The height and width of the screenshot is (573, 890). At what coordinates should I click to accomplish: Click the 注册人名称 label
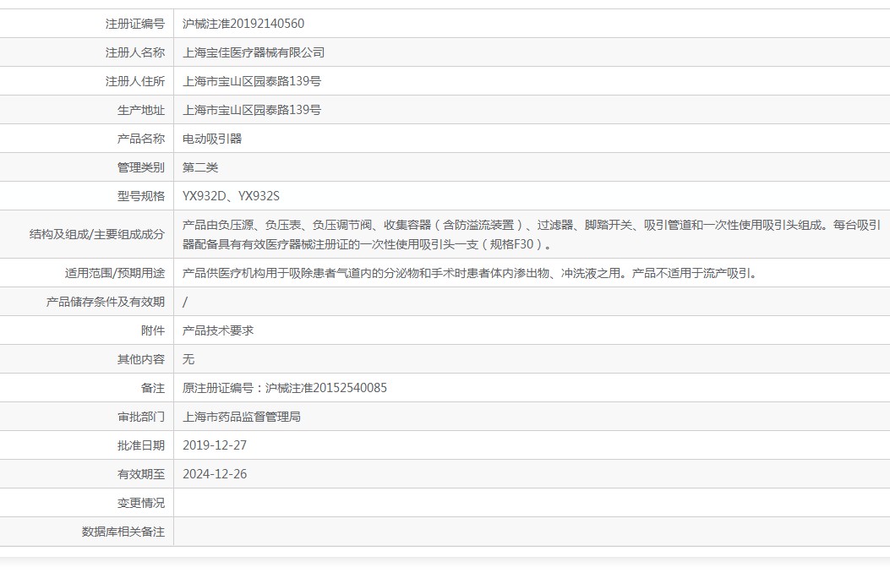tap(135, 52)
